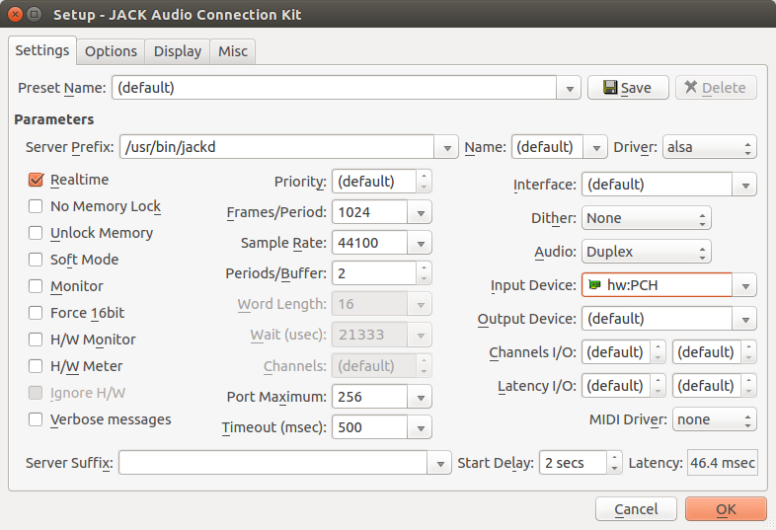Close the Setup window
The height and width of the screenshot is (530, 776).
pos(16,14)
